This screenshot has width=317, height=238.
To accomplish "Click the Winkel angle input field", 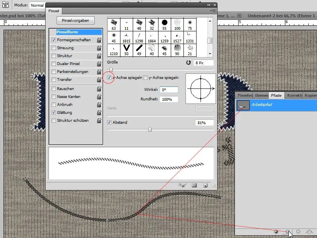I will pyautogui.click(x=169, y=90).
